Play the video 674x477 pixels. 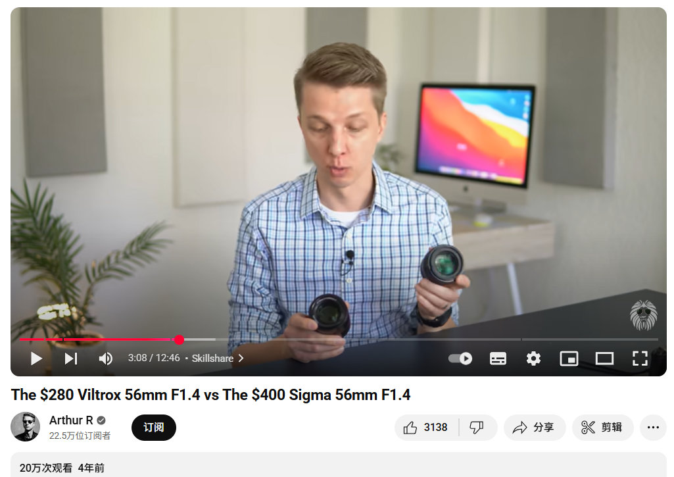[x=37, y=359]
